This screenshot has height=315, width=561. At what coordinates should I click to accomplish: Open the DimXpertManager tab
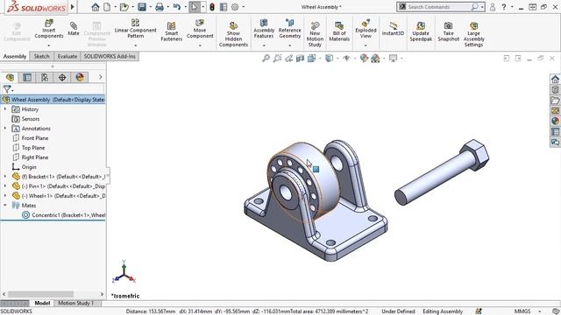(62, 77)
